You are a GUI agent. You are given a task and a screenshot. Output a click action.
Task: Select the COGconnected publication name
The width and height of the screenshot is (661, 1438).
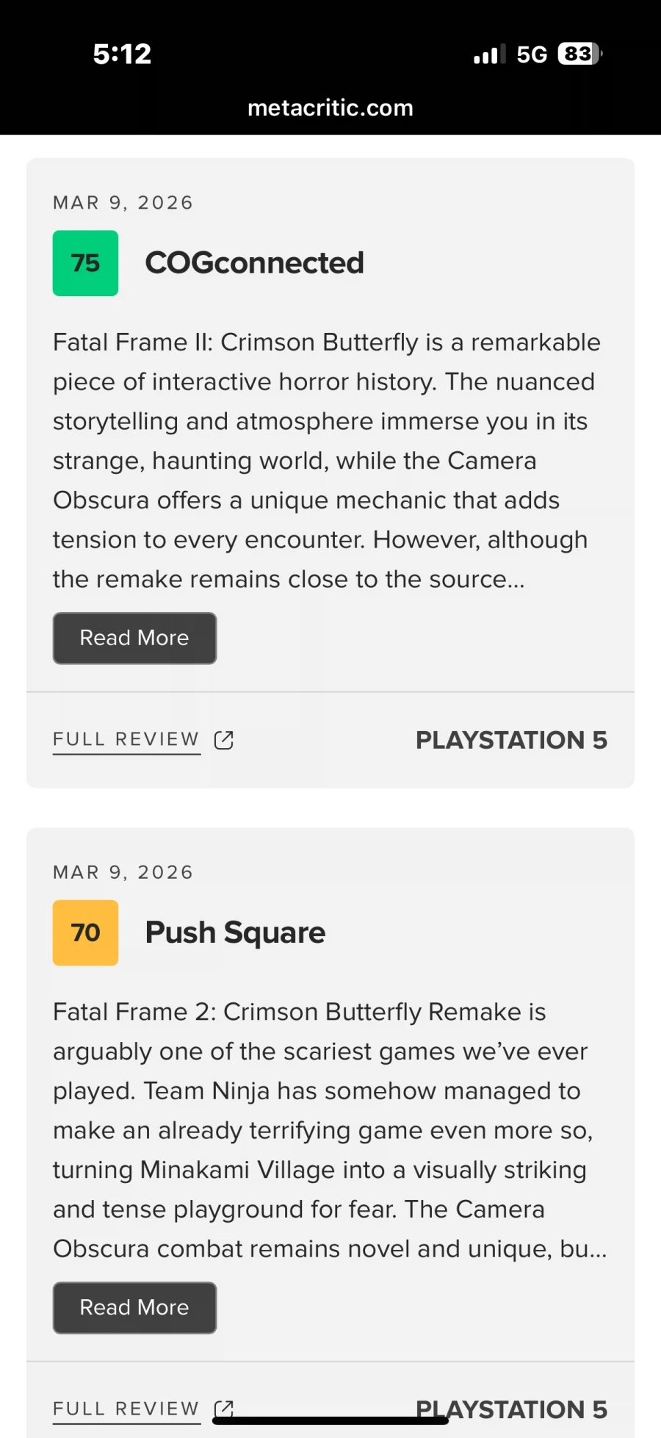(254, 263)
